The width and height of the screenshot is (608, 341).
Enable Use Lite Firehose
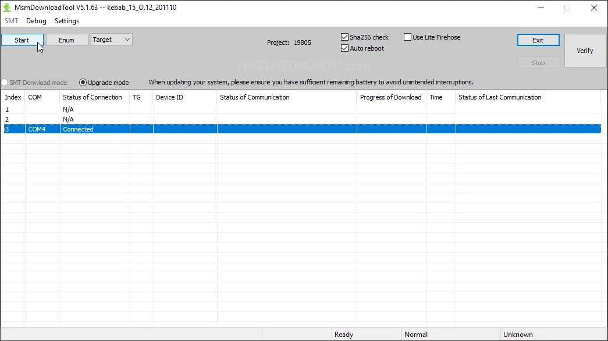(408, 37)
